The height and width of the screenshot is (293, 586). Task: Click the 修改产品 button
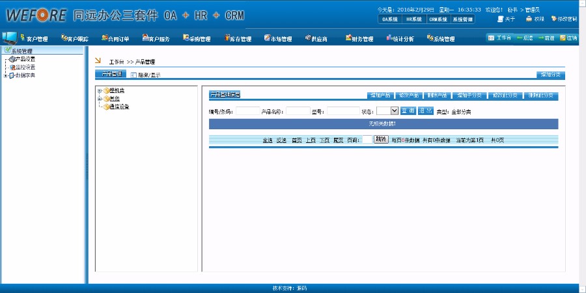pyautogui.click(x=409, y=96)
